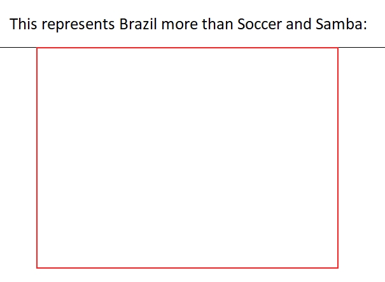Select the word "Samba:" in the heading
The height and width of the screenshot is (282, 385).
click(x=341, y=24)
